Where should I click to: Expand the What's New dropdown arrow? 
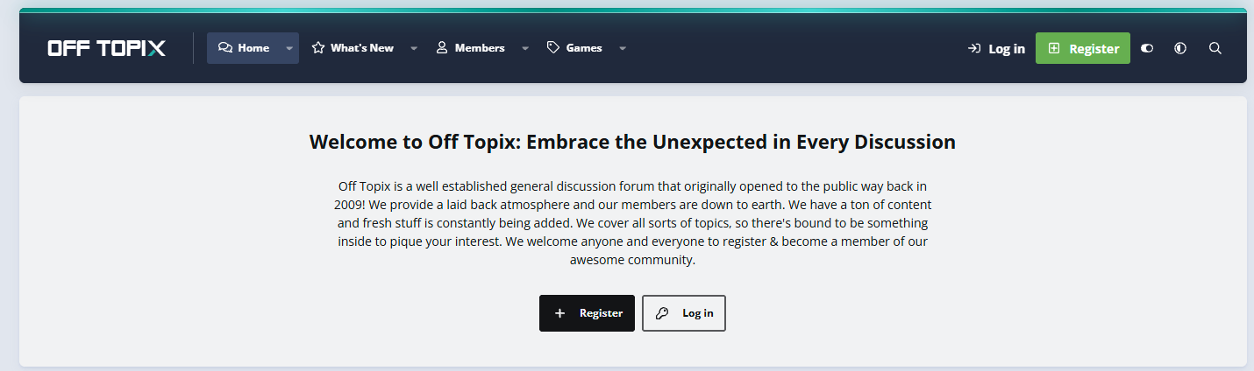point(414,48)
